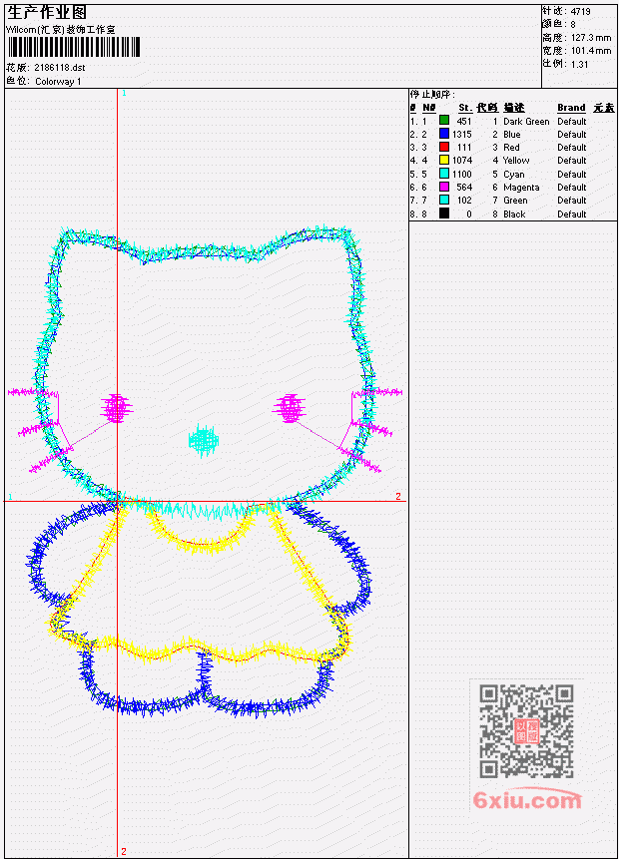Screen dimensions: 619x859
Task: Click the '描述' column header
Action: 514,108
